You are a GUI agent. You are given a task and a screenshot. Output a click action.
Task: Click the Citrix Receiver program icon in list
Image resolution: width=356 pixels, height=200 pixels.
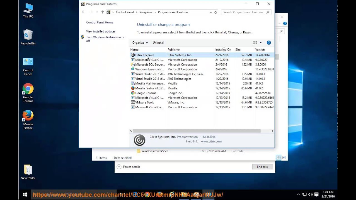pyautogui.click(x=133, y=55)
